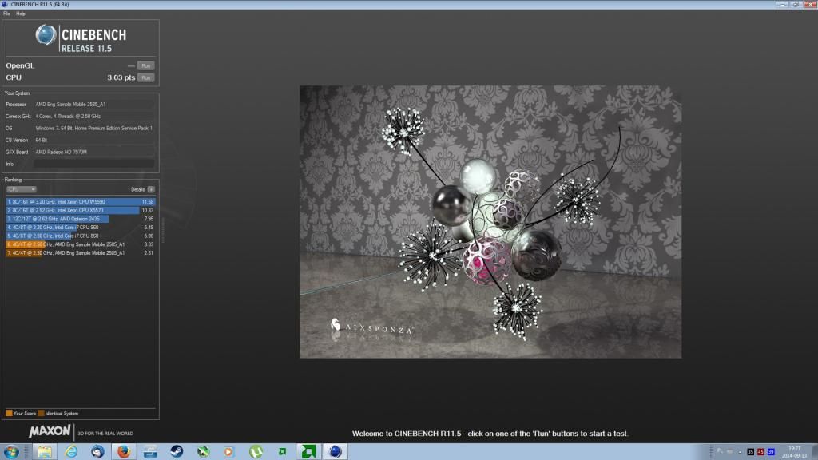This screenshot has width=818, height=460.
Task: Open the green X icon in taskbar
Action: (203, 452)
